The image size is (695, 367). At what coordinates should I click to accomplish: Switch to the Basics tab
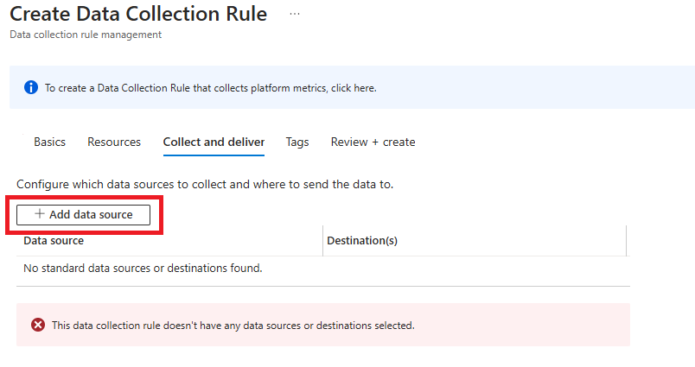click(49, 142)
